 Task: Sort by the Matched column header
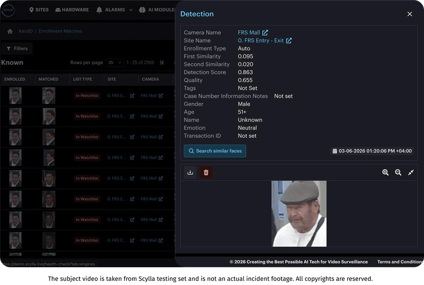(49, 79)
